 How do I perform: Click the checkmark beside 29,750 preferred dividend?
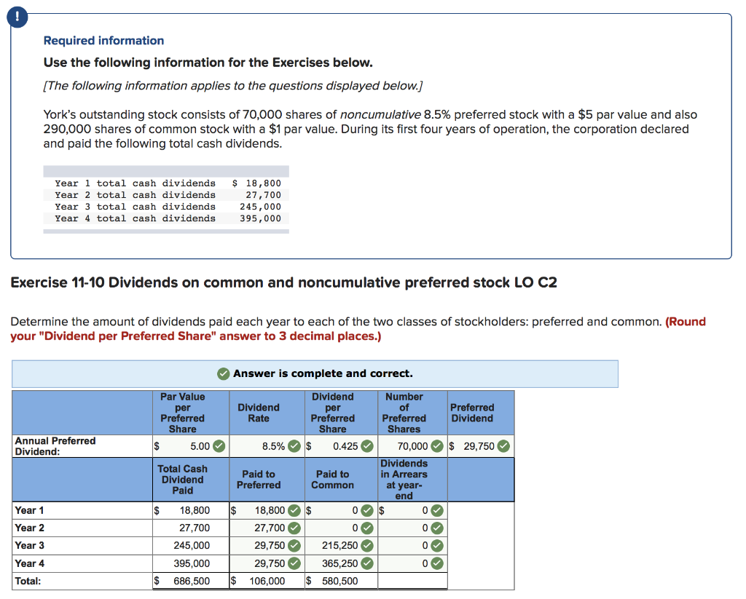[503, 446]
